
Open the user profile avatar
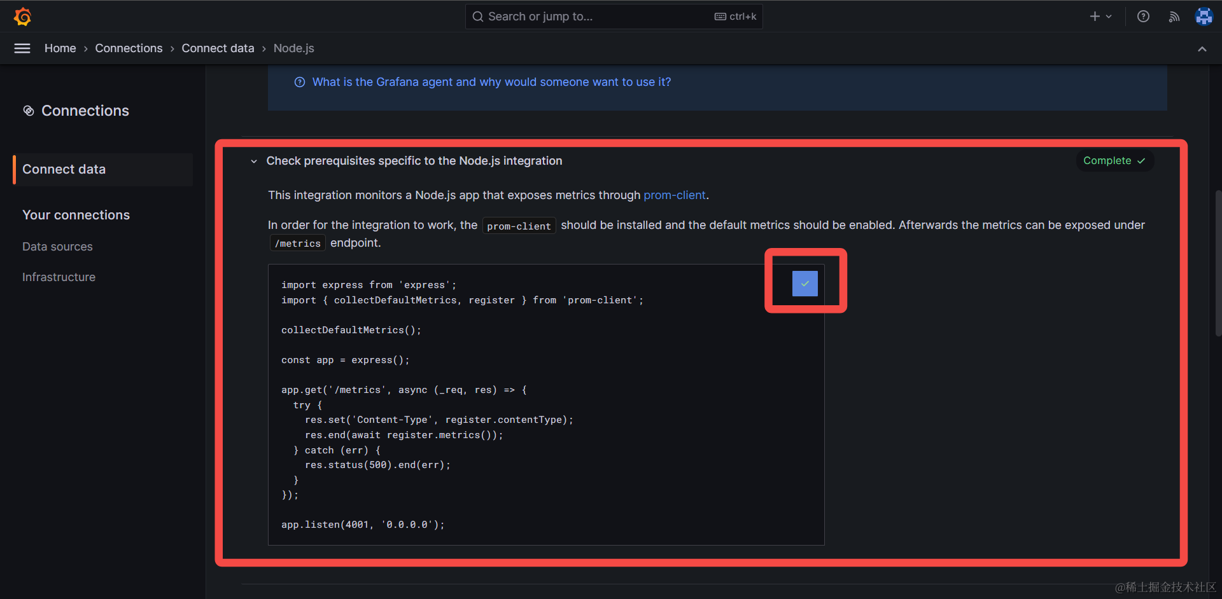pos(1204,17)
